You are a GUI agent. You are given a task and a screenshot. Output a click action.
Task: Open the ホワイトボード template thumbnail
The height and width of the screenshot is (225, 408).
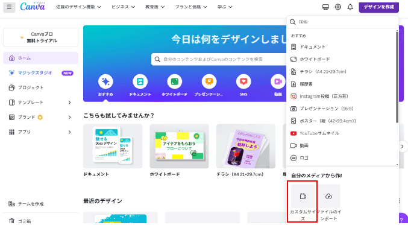pos(179,146)
